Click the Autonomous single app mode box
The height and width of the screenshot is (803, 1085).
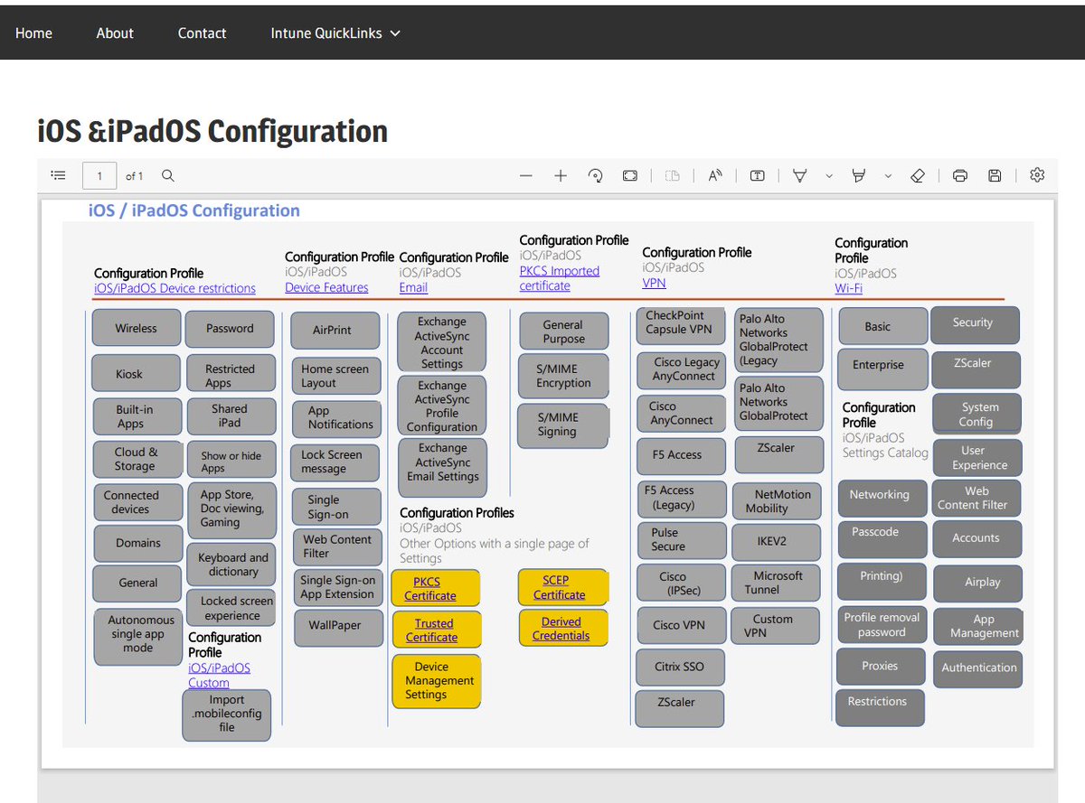point(137,636)
